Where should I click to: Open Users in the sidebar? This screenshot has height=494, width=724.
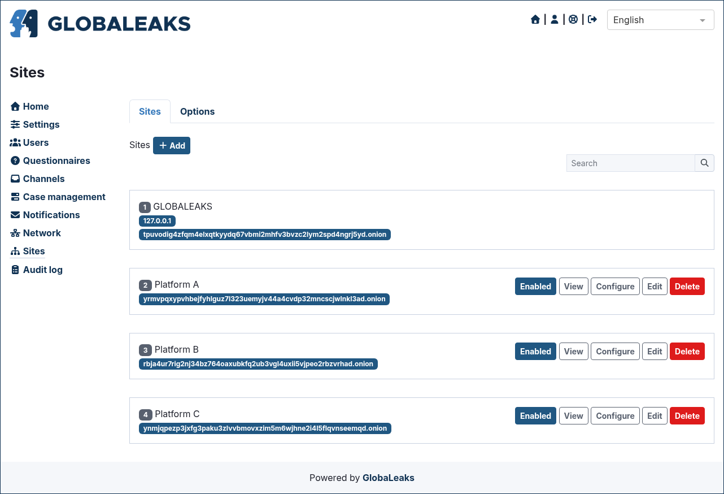pos(29,142)
